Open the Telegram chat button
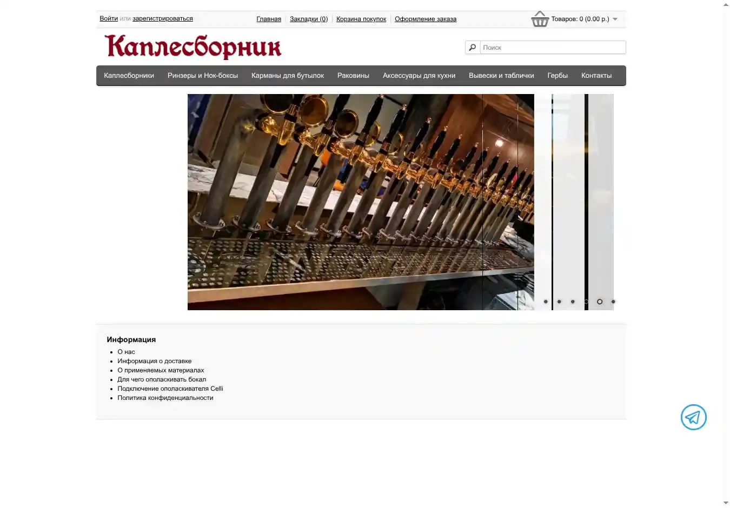The width and height of the screenshot is (730, 508). [693, 417]
